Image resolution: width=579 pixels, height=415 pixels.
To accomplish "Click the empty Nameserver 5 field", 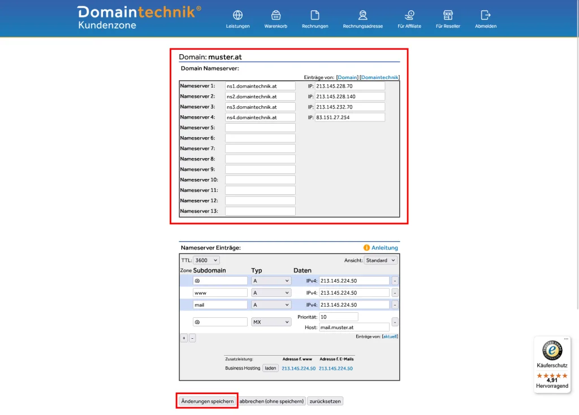I will 260,127.
